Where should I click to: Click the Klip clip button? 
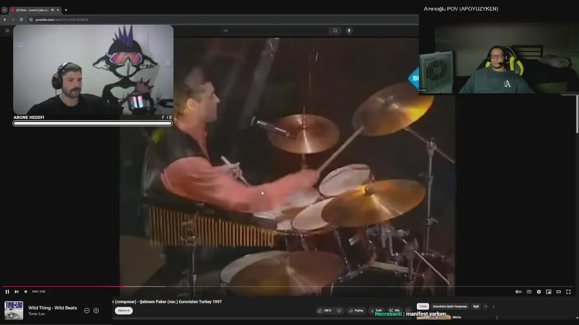[x=394, y=311]
